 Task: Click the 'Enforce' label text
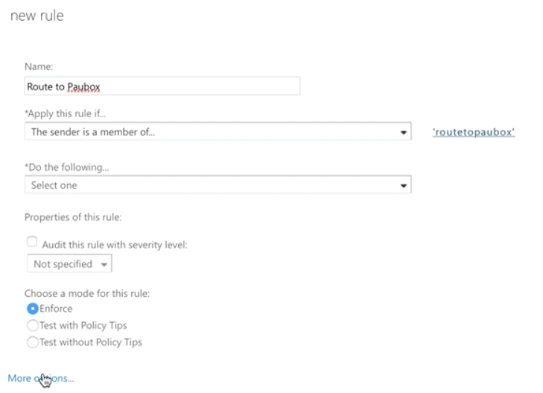pos(57,308)
